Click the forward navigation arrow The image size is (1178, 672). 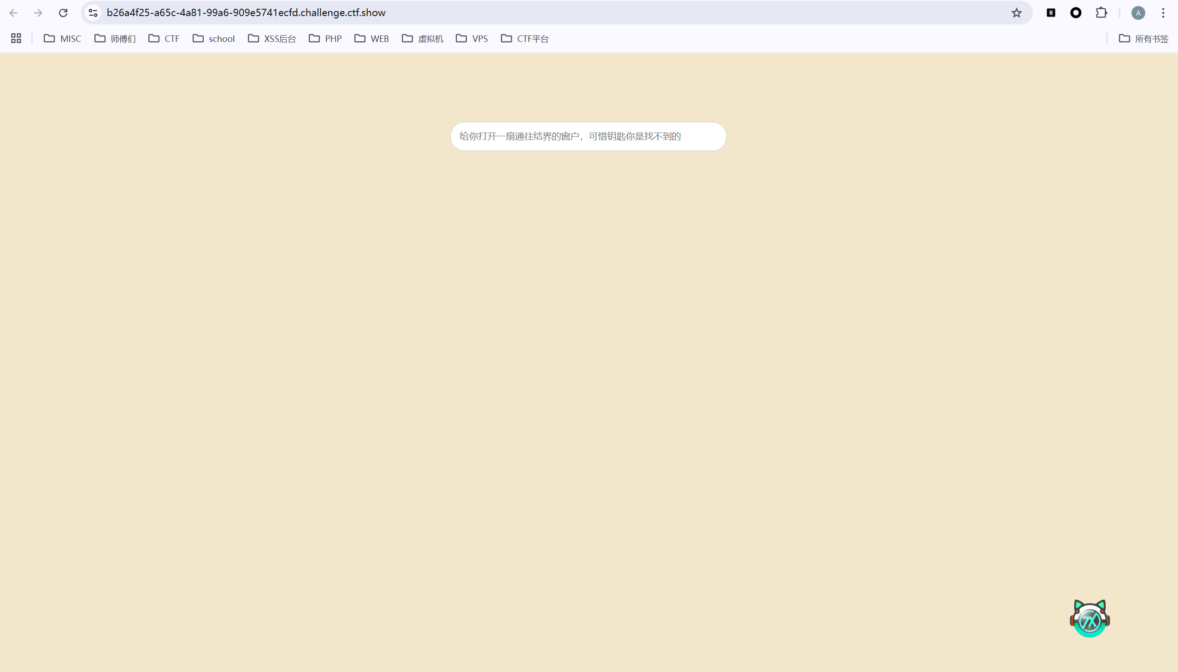pyautogui.click(x=38, y=12)
